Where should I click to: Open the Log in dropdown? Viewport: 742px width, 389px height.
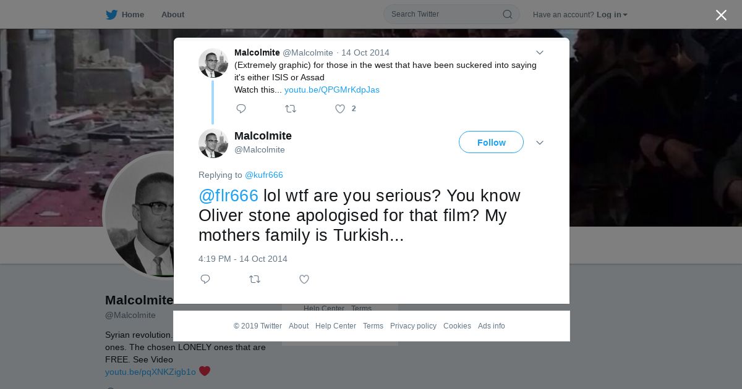(x=612, y=15)
